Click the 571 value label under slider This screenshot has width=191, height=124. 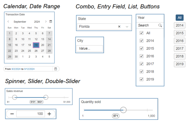tap(116, 116)
